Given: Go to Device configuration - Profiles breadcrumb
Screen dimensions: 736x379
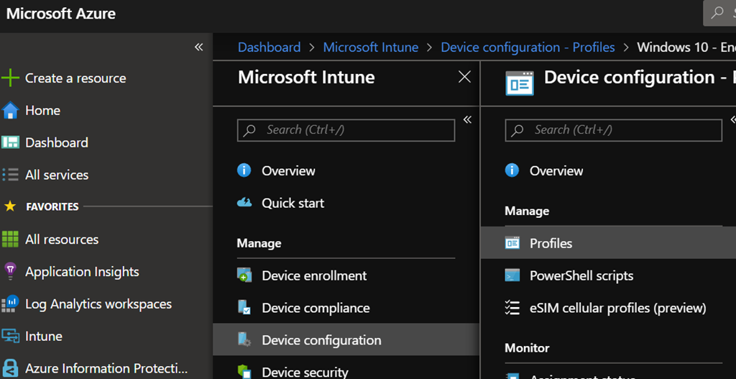Looking at the screenshot, I should 528,47.
